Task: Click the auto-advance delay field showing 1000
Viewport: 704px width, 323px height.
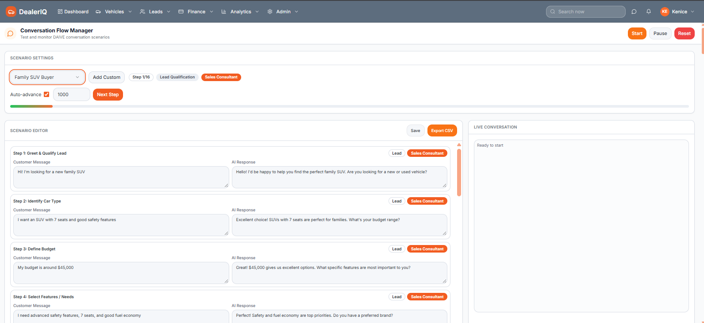Action: pos(72,94)
